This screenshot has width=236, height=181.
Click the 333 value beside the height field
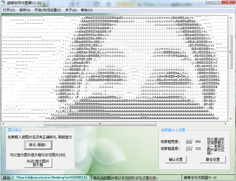198,149
